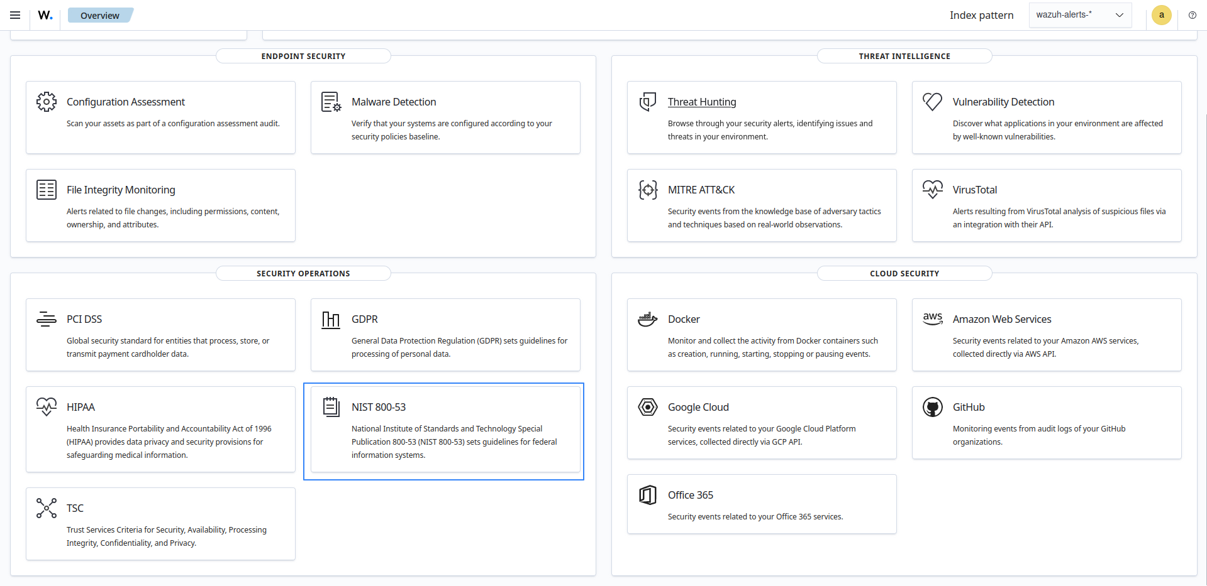Click the Configuration Assessment gear icon
The height and width of the screenshot is (586, 1207).
(46, 102)
